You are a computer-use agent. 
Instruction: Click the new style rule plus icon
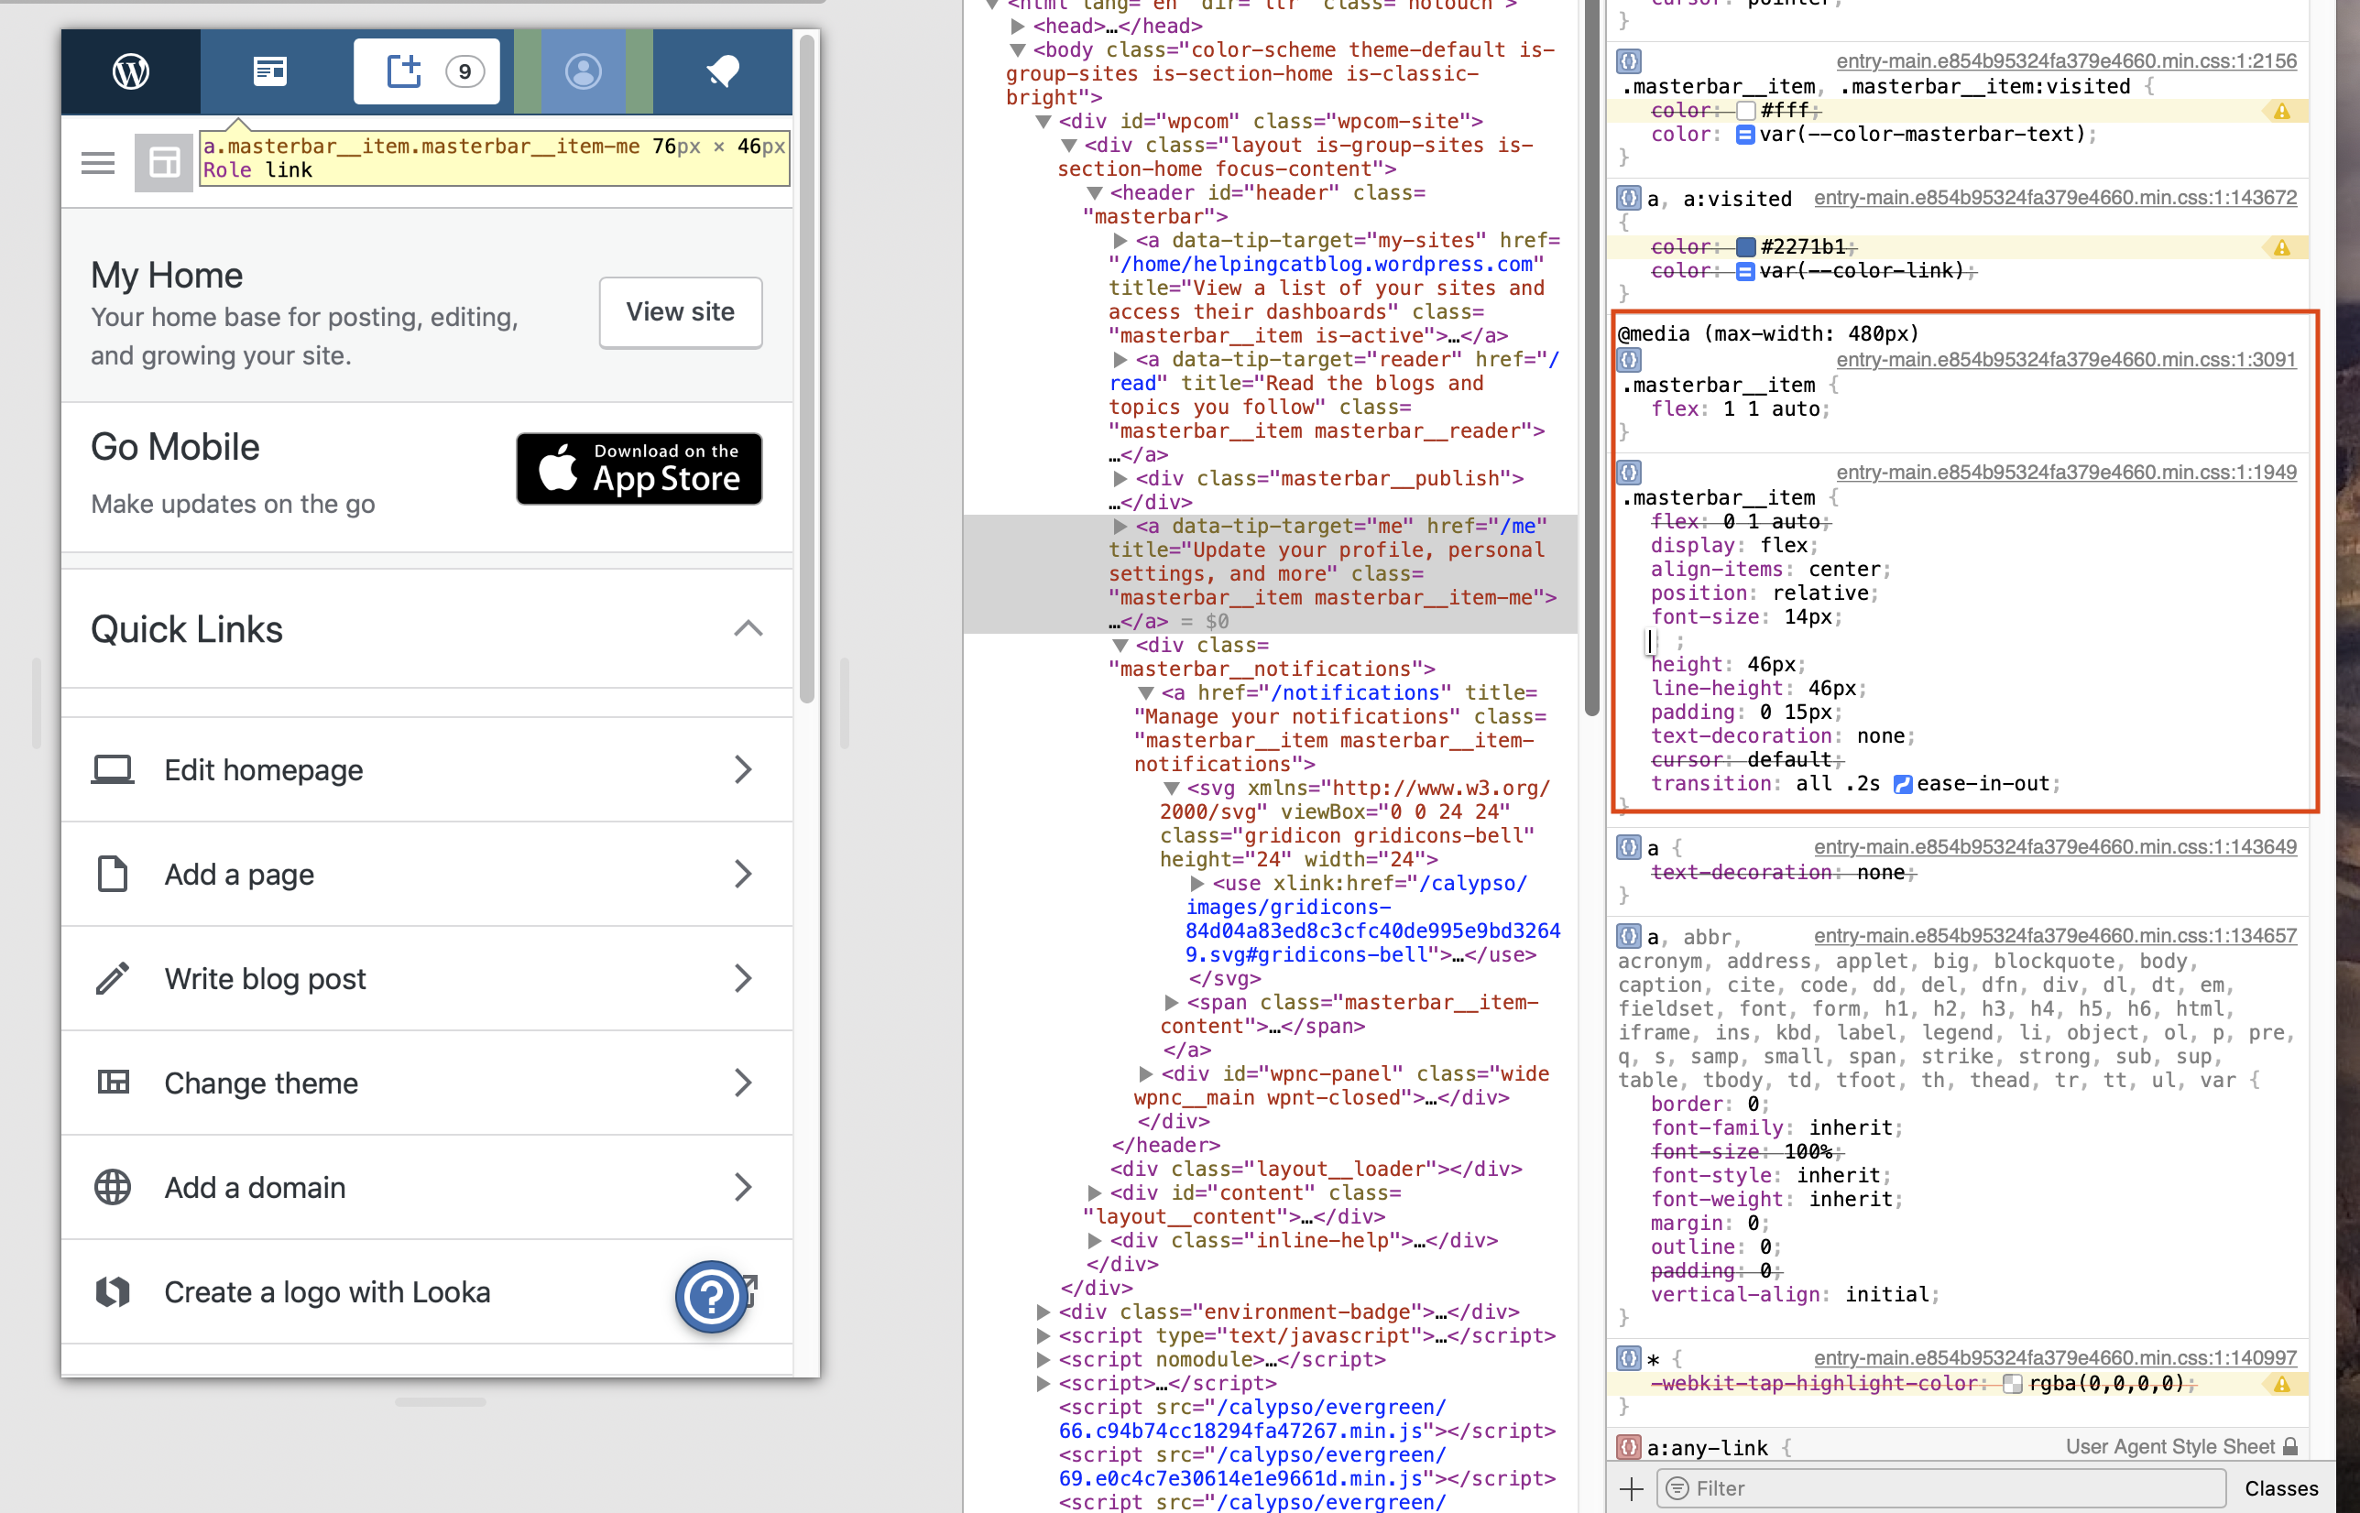[1631, 1488]
